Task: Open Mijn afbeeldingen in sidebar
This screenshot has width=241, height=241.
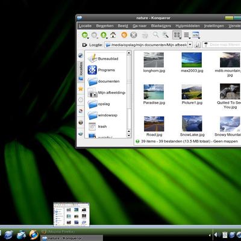Action: coord(107,93)
